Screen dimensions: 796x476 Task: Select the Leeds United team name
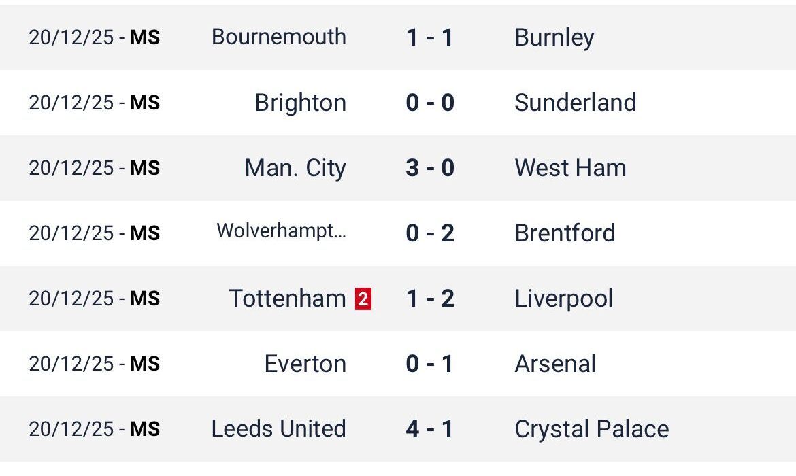[279, 429]
